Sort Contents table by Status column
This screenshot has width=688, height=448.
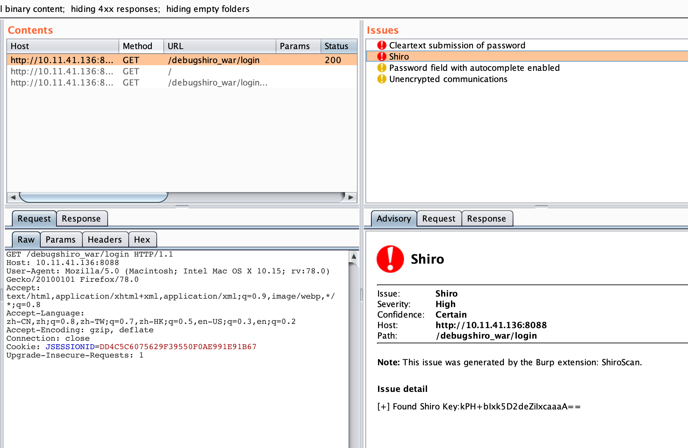[x=336, y=46]
